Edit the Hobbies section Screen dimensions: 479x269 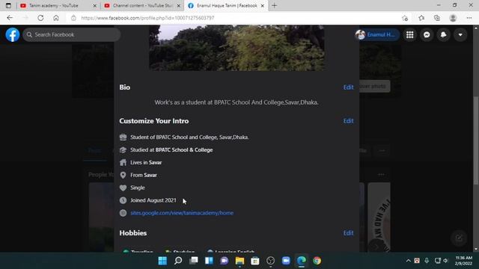pos(348,233)
